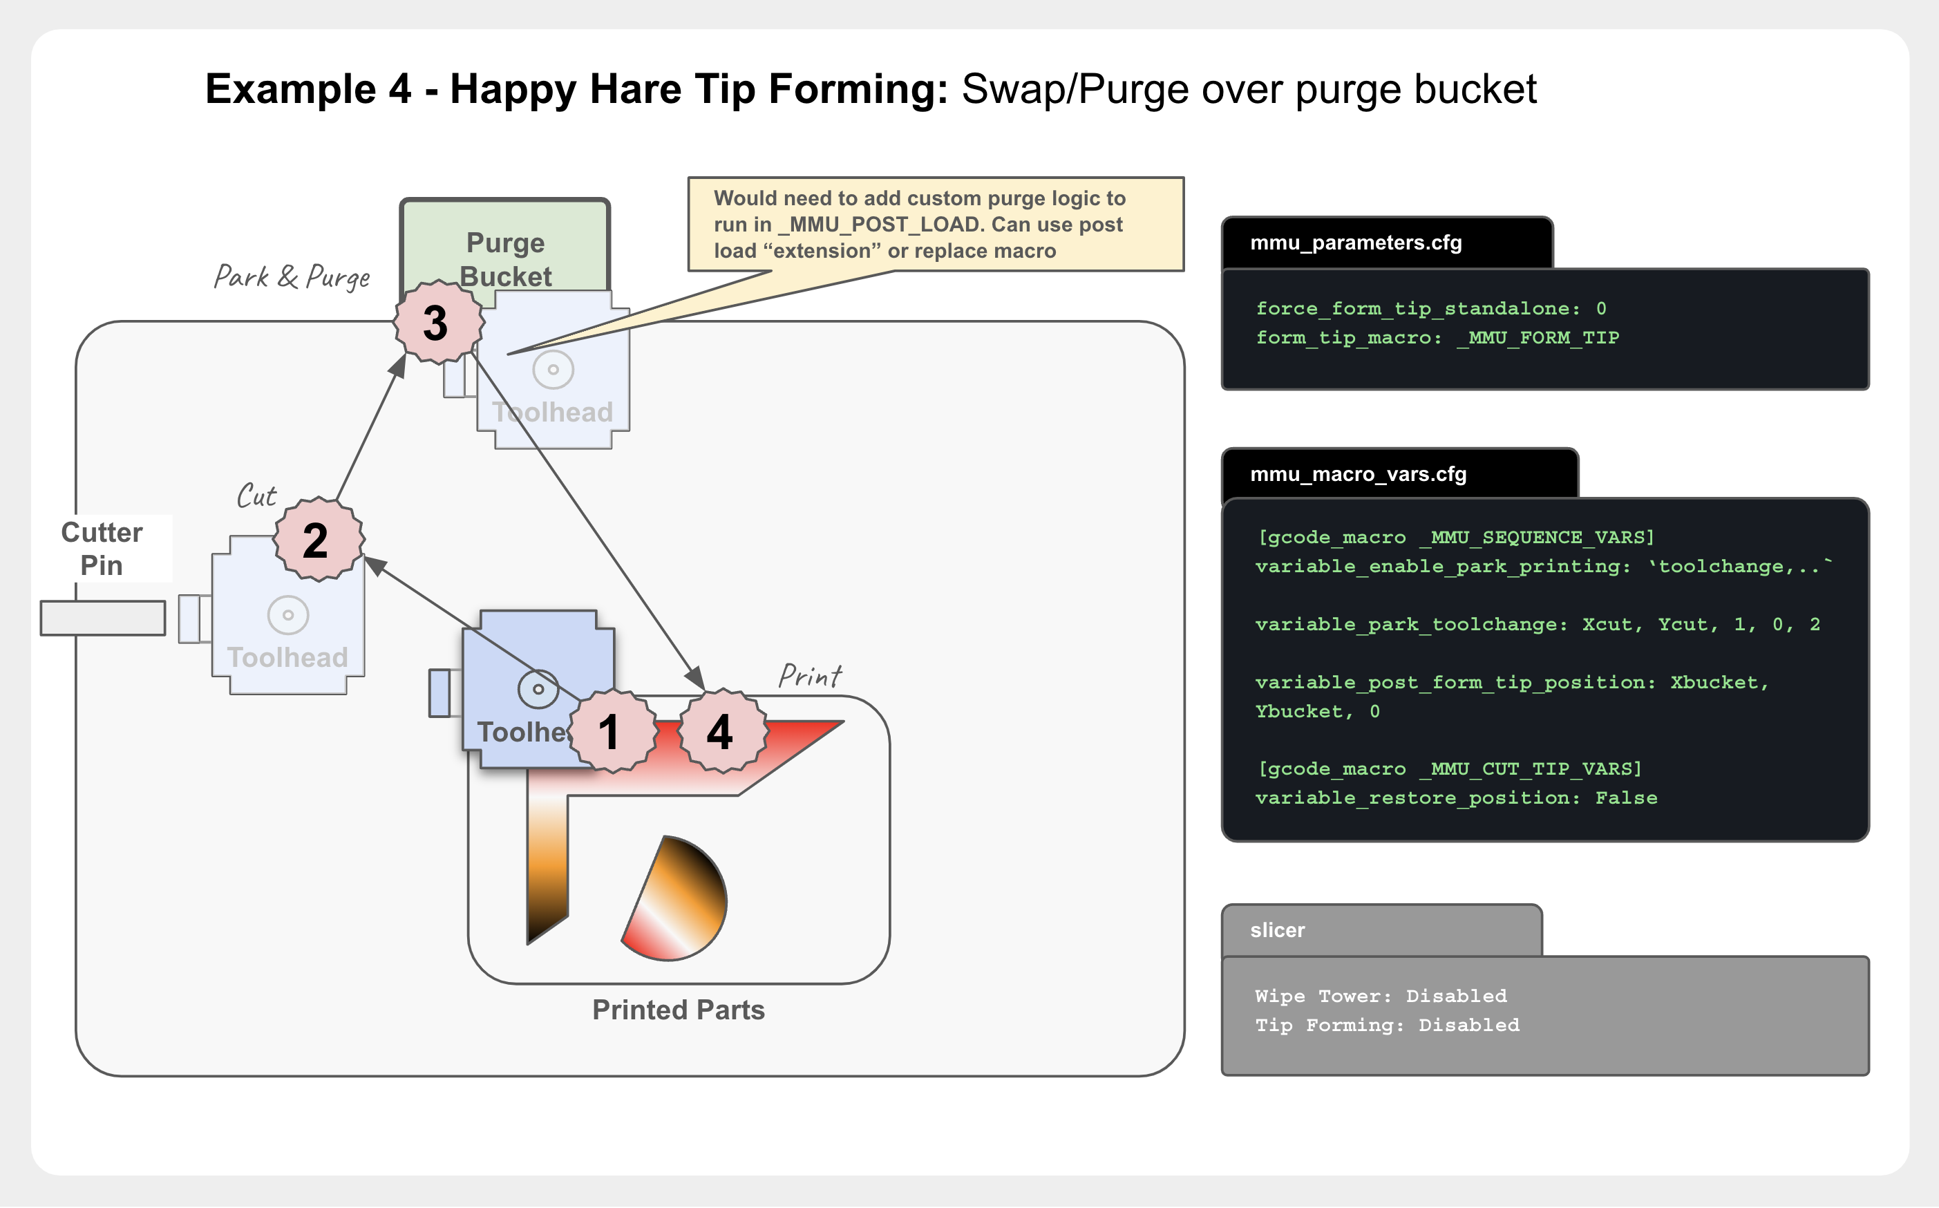The height and width of the screenshot is (1208, 1939).
Task: Click the "Wipe Tower: Disabled" line
Action: [1381, 995]
